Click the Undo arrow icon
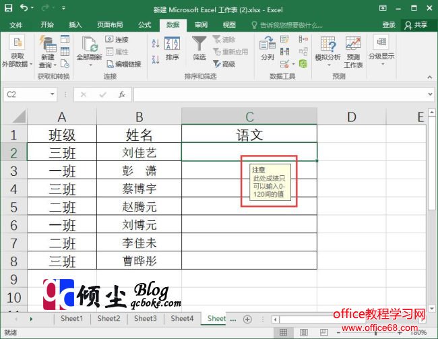 (x=24, y=8)
